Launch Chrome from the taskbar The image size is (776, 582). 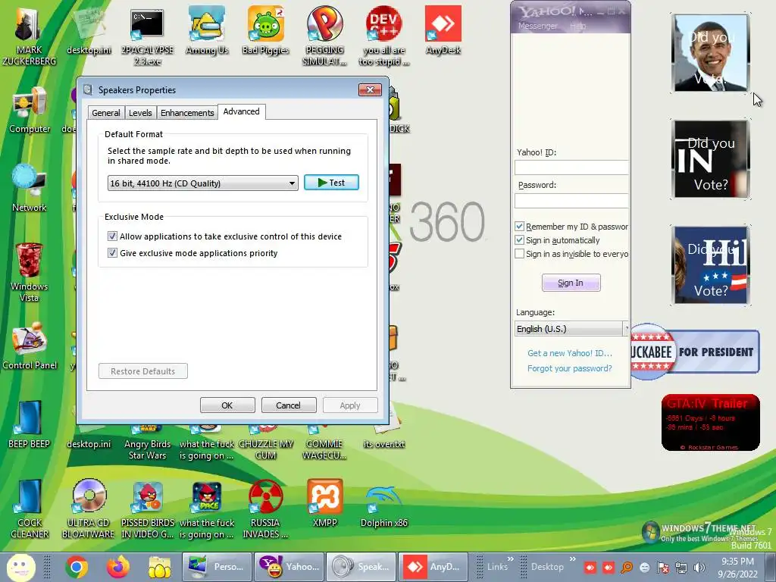[77, 567]
